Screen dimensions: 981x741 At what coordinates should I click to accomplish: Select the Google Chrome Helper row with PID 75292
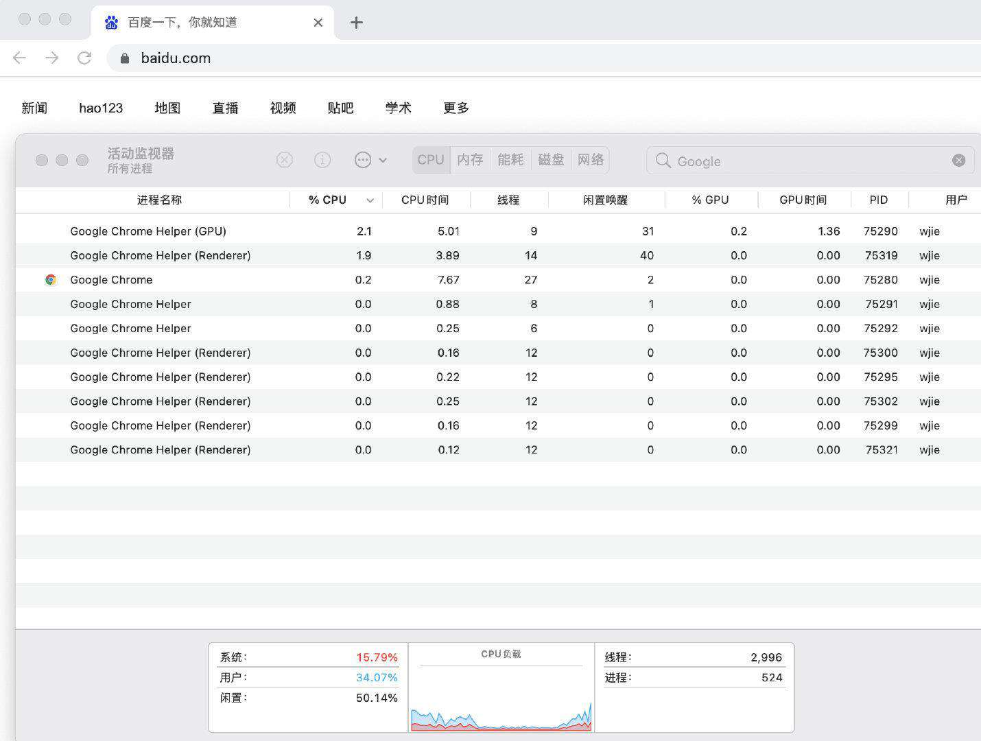(498, 328)
